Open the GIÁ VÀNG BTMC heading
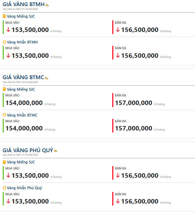Image resolution: width=195 pixels, height=213 pixels. coord(23,77)
